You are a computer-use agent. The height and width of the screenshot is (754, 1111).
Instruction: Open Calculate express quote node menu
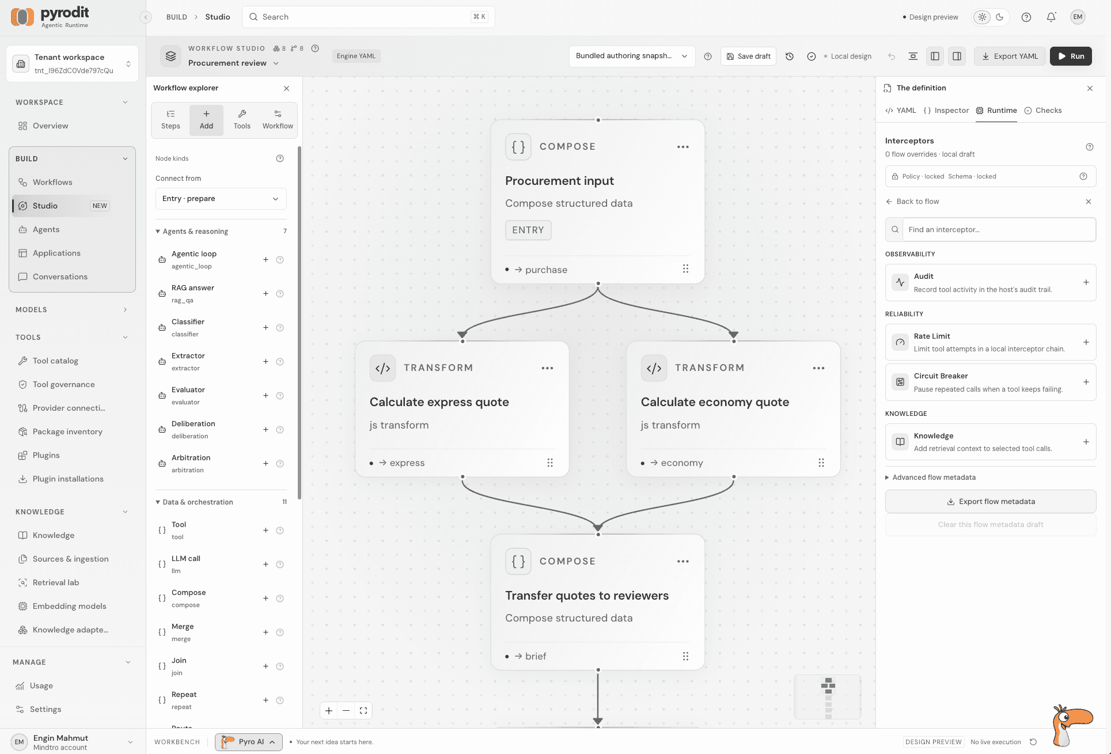tap(547, 368)
